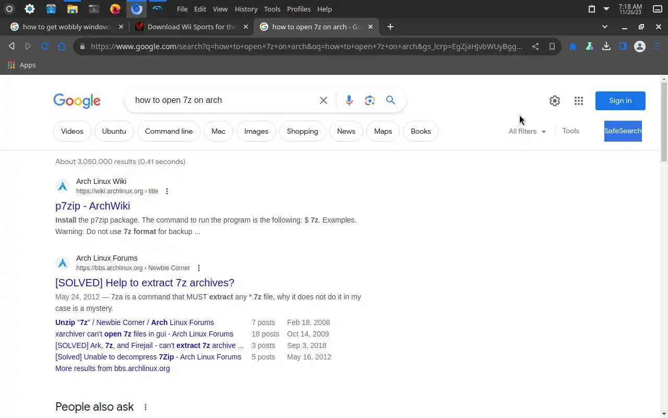Open options for p7zip ArchWiki result

(167, 191)
